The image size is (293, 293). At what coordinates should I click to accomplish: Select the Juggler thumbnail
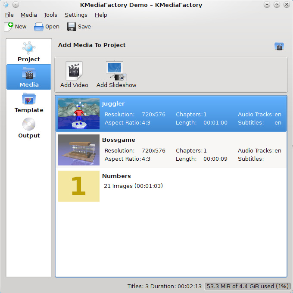coord(79,114)
